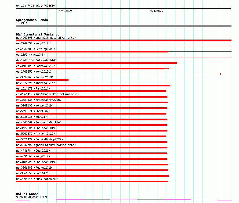Open variant esv1010172 (Pang2010)
239x203 pixels.
pos(33,88)
